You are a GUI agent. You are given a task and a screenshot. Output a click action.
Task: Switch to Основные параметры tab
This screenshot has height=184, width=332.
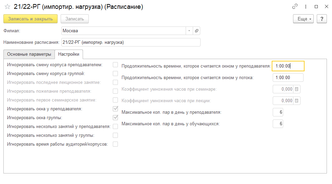[x=29, y=54]
